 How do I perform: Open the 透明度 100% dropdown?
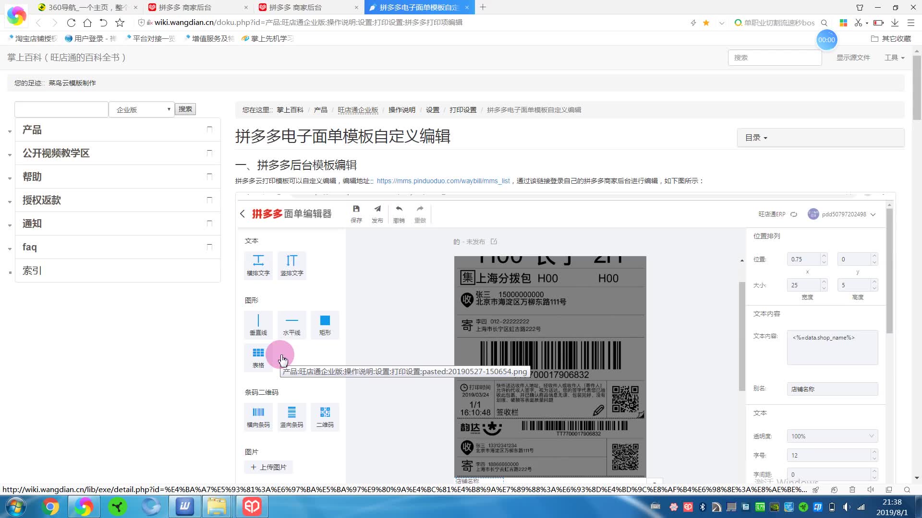832,436
